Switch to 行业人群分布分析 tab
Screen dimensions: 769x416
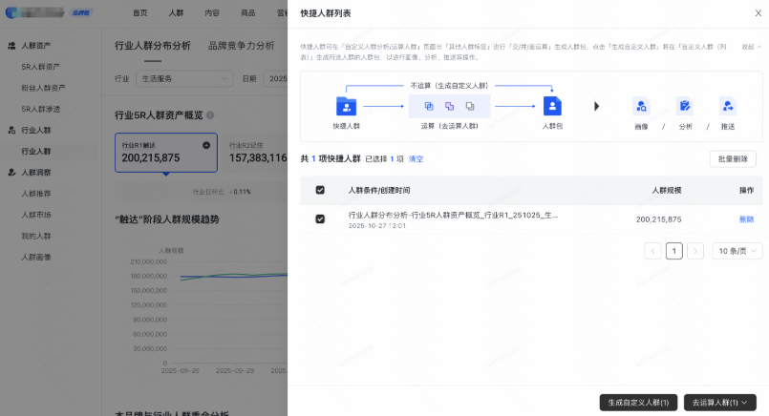[153, 46]
